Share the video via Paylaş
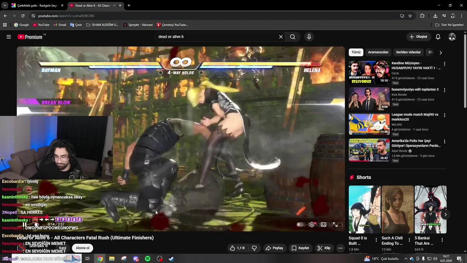Image resolution: width=467 pixels, height=263 pixels. click(x=274, y=248)
